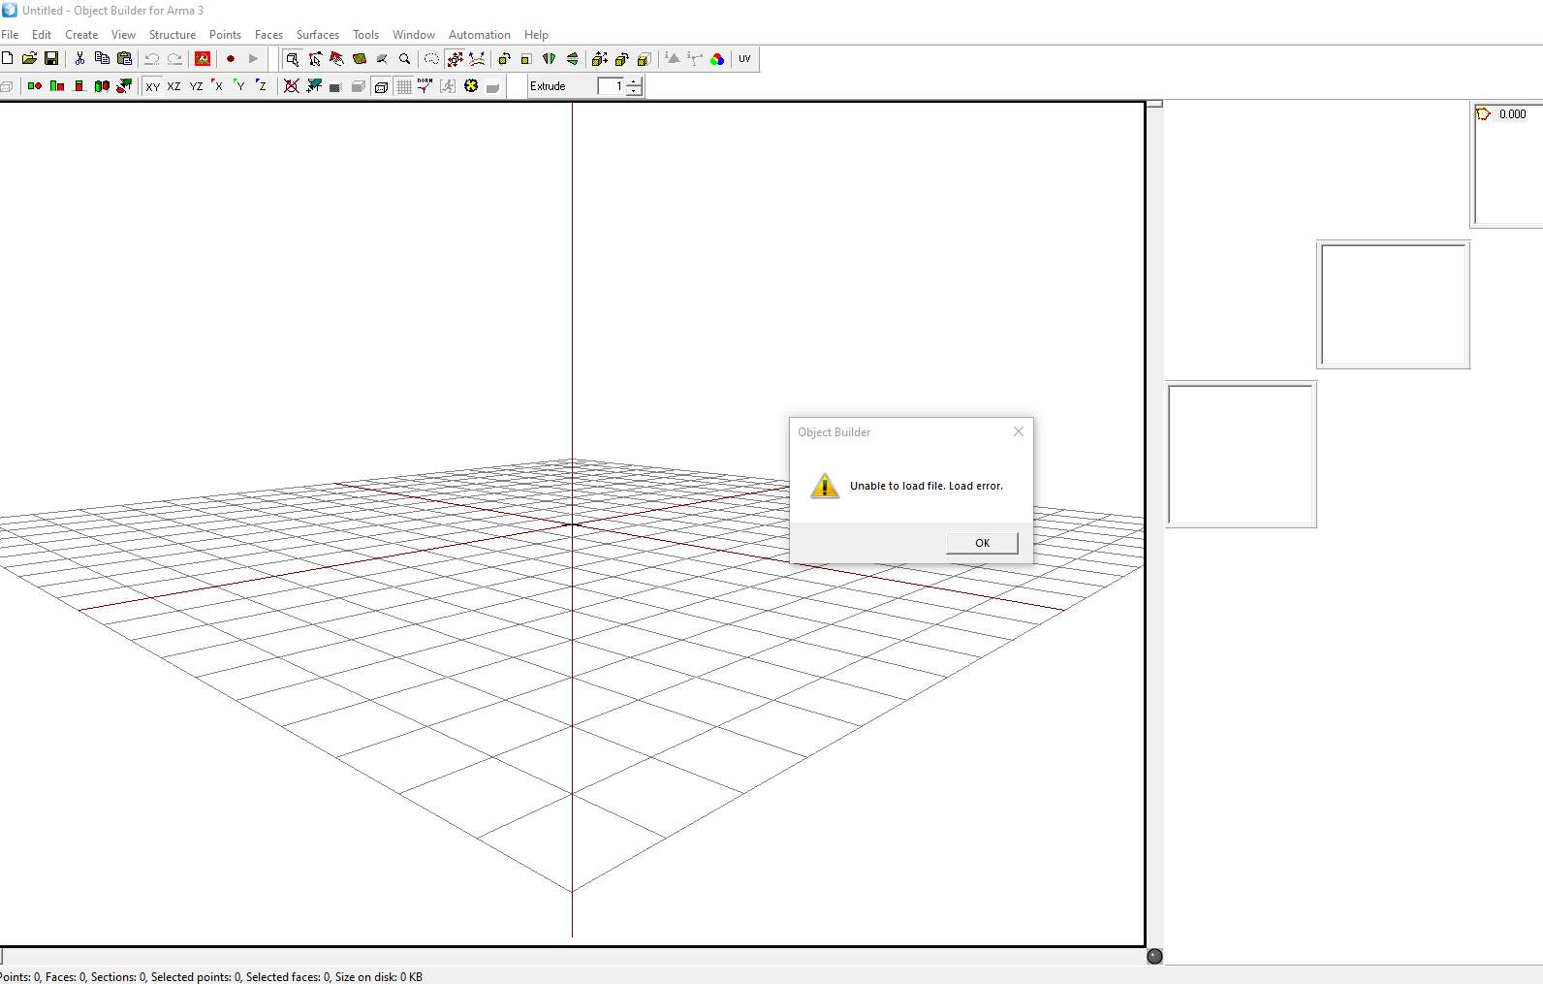This screenshot has height=984, width=1543.
Task: Open the Surfaces menu
Action: (x=317, y=35)
